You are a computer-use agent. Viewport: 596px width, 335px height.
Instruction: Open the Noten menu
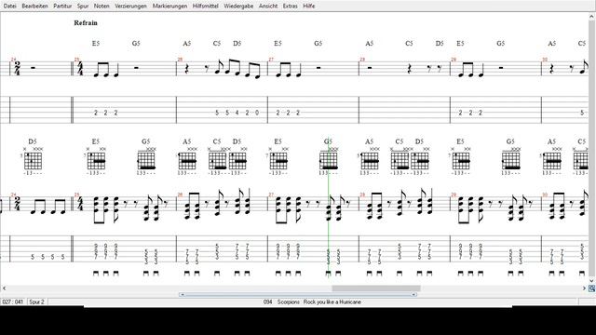pyautogui.click(x=102, y=7)
